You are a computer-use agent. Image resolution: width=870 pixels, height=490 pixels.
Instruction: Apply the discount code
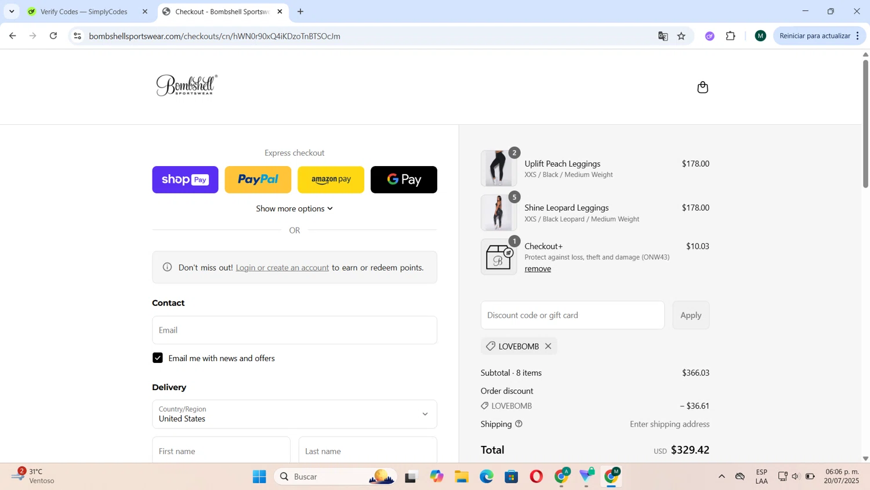[691, 315]
